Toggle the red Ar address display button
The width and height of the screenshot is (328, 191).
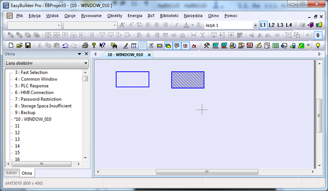coord(194,45)
